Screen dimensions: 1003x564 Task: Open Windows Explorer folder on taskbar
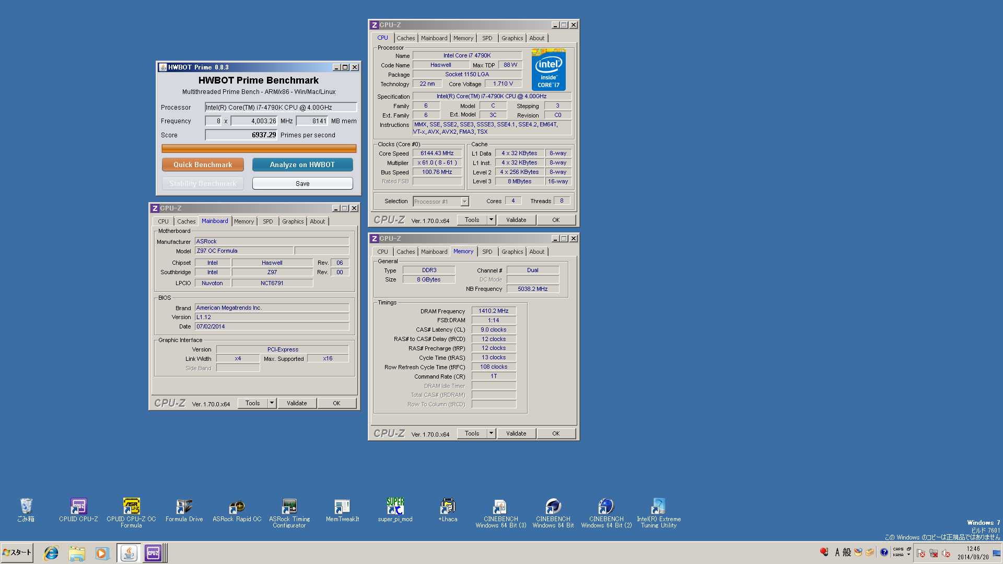[x=77, y=553]
